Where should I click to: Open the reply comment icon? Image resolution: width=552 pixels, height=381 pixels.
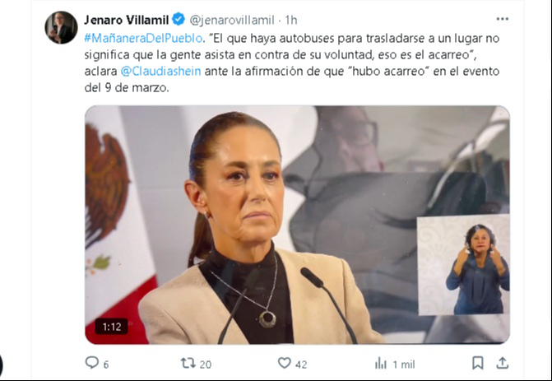tap(92, 362)
